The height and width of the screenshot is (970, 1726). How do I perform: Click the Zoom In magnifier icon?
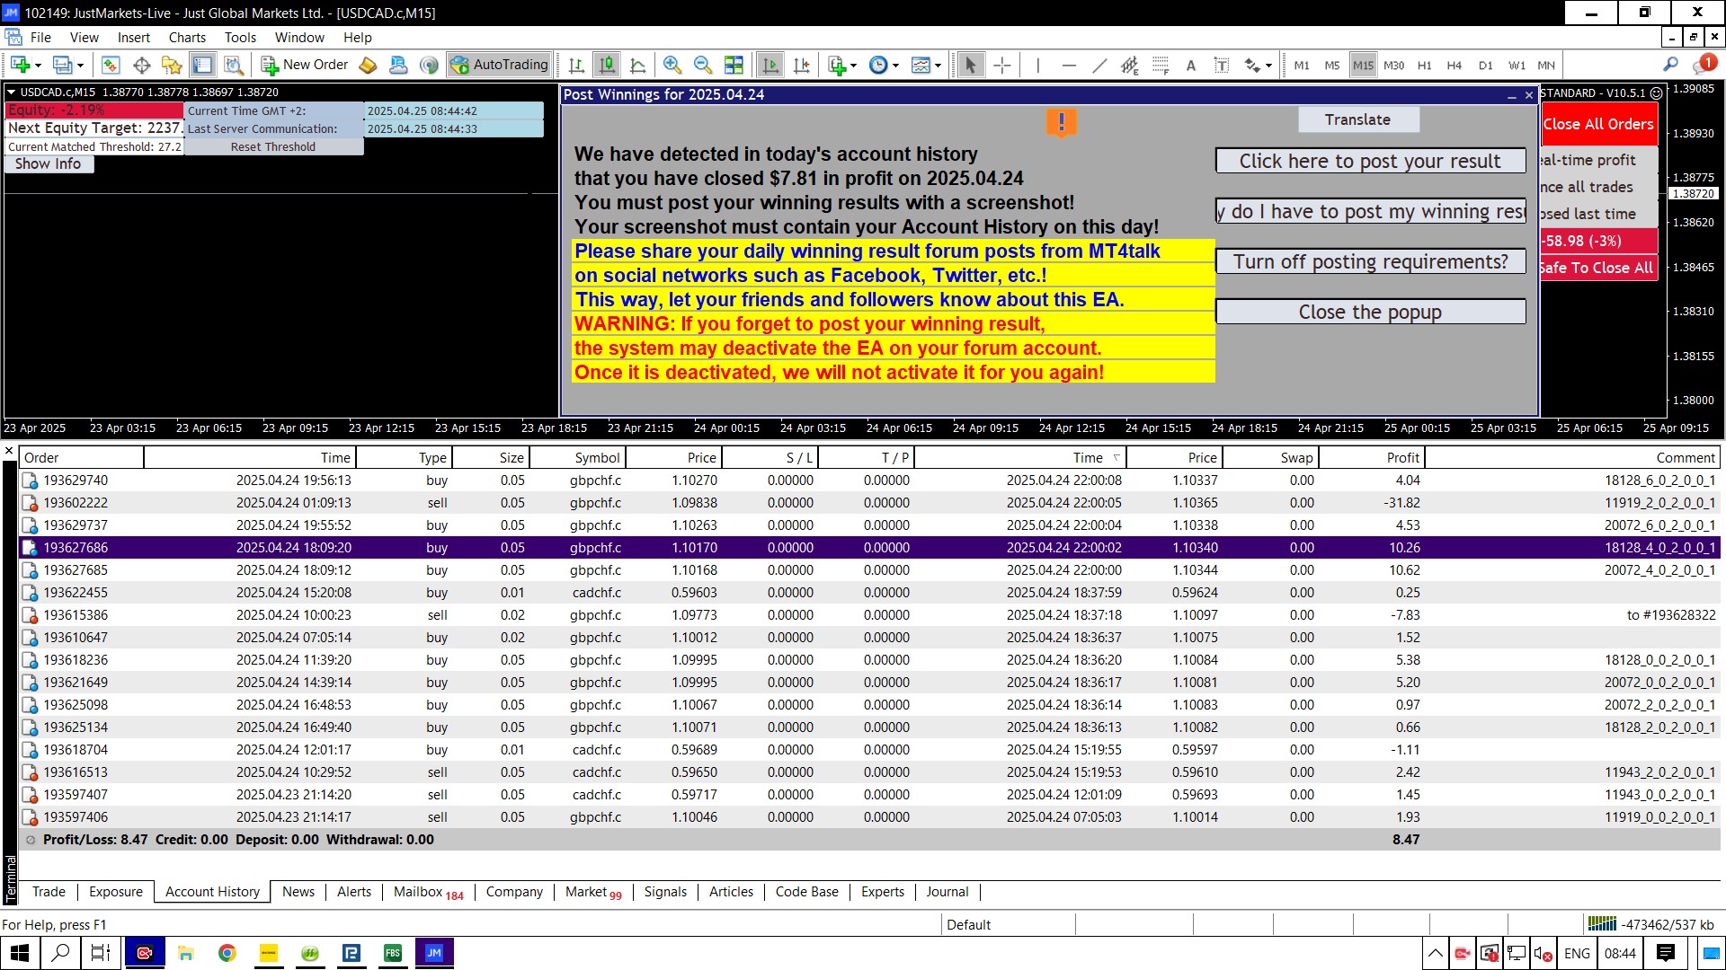pyautogui.click(x=672, y=65)
